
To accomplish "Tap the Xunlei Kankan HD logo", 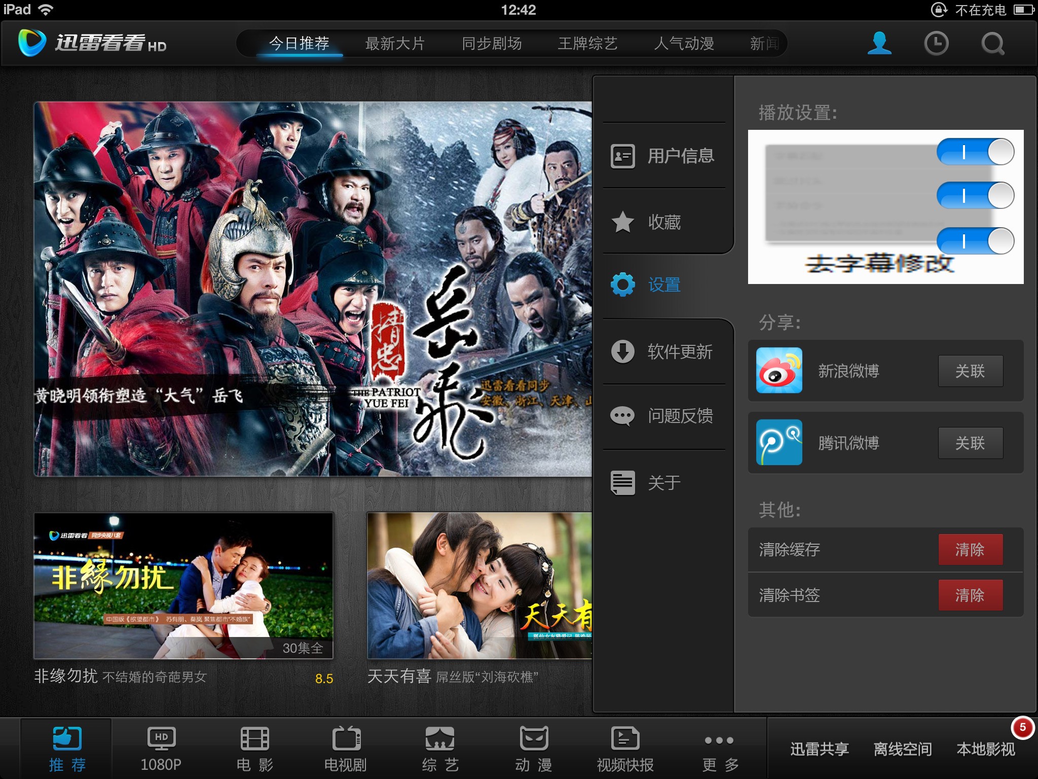I will pyautogui.click(x=92, y=43).
